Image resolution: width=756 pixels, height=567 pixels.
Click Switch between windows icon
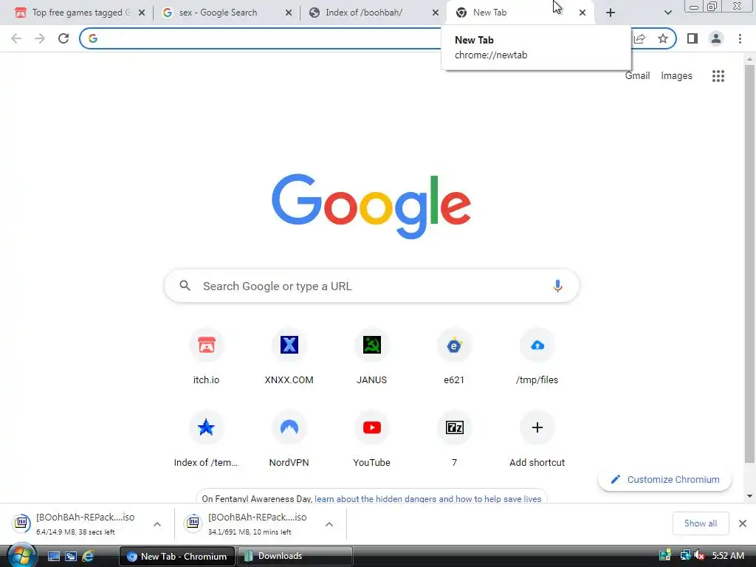(x=71, y=557)
